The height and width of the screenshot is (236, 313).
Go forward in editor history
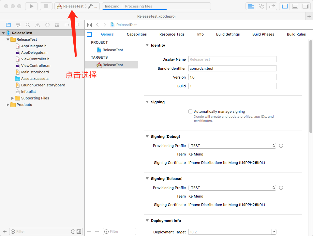pos(105,25)
